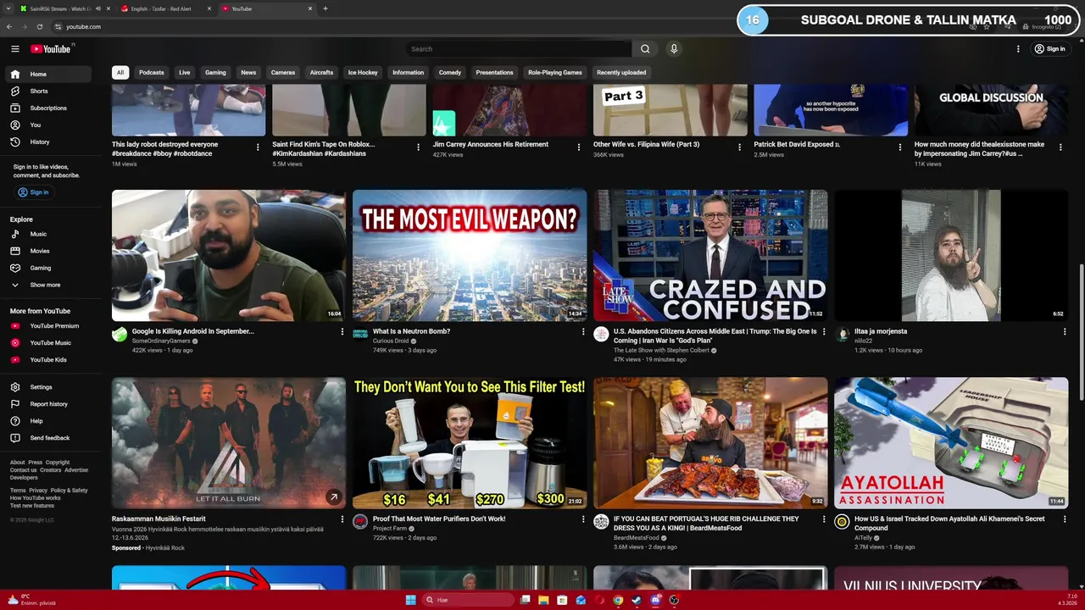This screenshot has height=610, width=1085.
Task: Open THE MOST EVIL WEAPON thumbnail
Action: click(x=470, y=255)
